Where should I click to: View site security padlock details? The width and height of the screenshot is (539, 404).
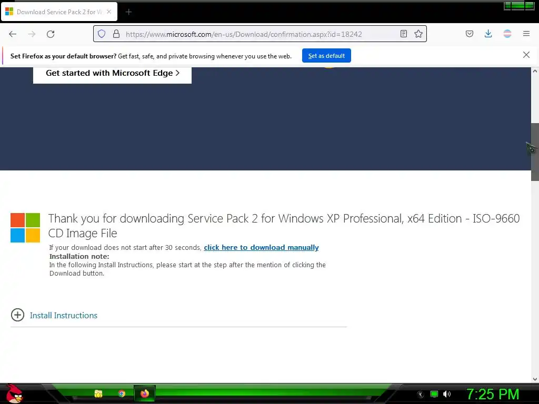click(116, 34)
